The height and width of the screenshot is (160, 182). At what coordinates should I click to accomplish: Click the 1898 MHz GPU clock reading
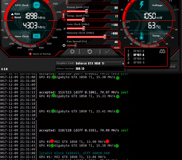pos(35,16)
